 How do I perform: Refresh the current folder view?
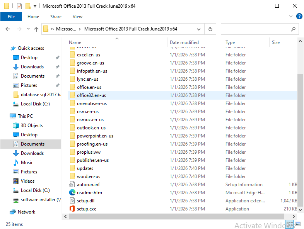tap(210, 29)
